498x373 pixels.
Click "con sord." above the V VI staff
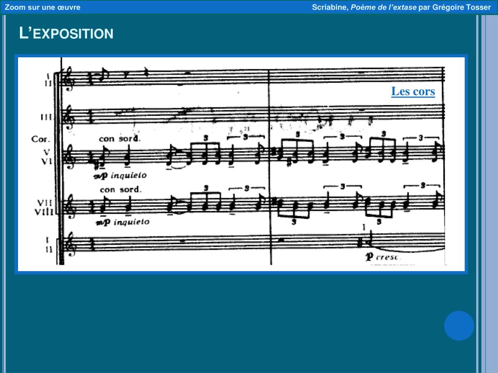pos(120,138)
